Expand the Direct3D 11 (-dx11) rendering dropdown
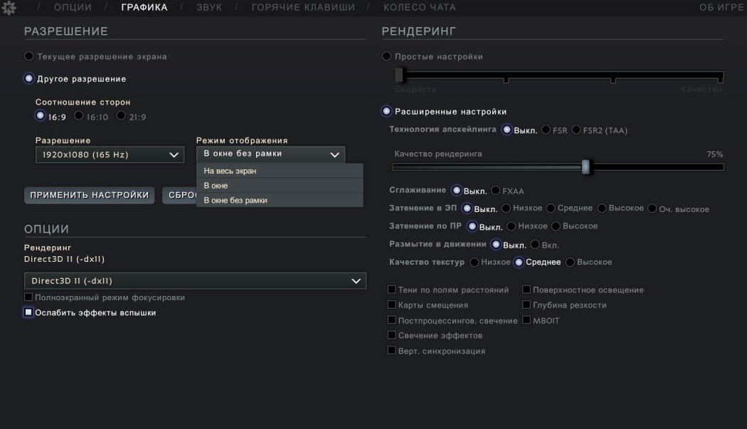747x429 pixels. 195,281
